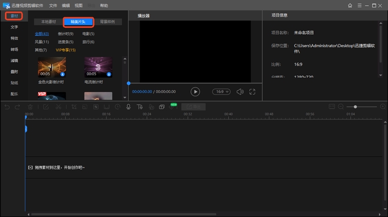
Task: Select the scissors split tool
Action: click(x=58, y=107)
